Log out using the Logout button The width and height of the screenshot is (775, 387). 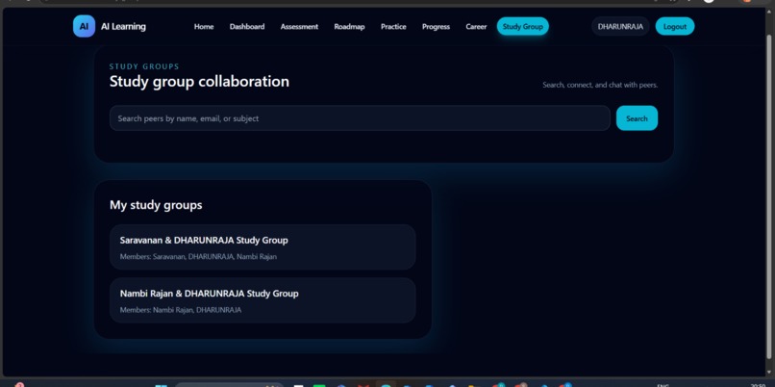(x=675, y=27)
